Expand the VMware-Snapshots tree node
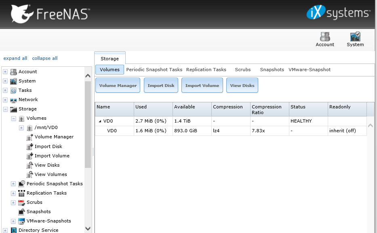The image size is (377, 233). (13, 221)
